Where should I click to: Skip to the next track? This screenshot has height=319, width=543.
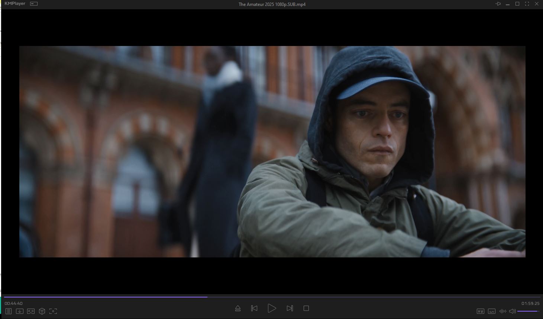point(290,308)
